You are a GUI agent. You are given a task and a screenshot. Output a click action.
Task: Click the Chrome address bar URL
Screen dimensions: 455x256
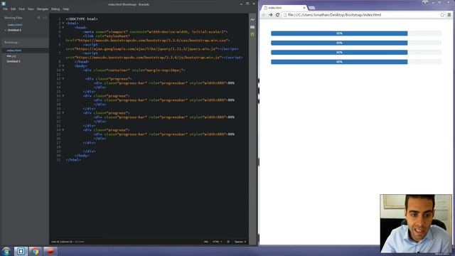tap(334, 15)
